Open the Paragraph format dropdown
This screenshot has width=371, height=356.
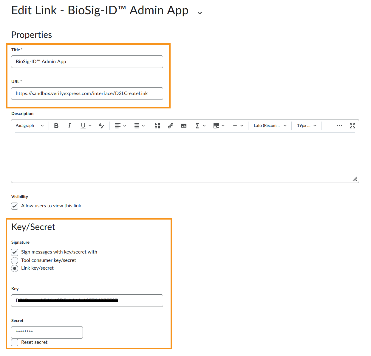point(30,126)
